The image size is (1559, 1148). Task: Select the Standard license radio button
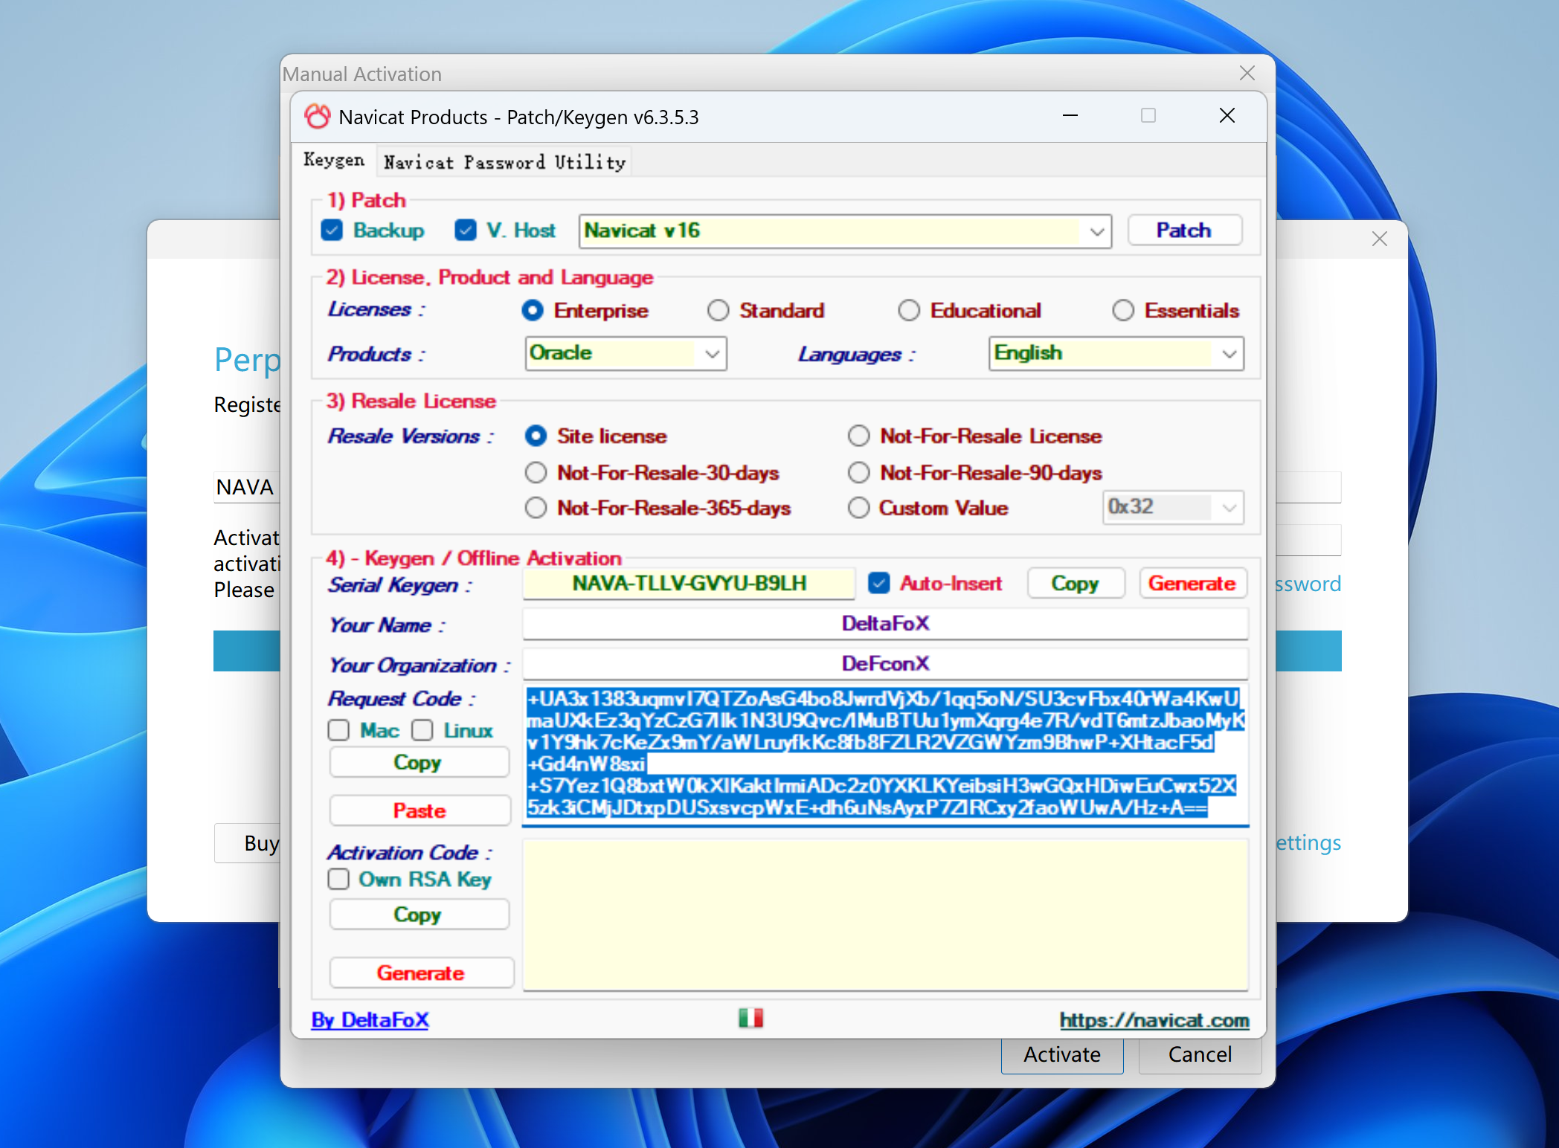(719, 311)
